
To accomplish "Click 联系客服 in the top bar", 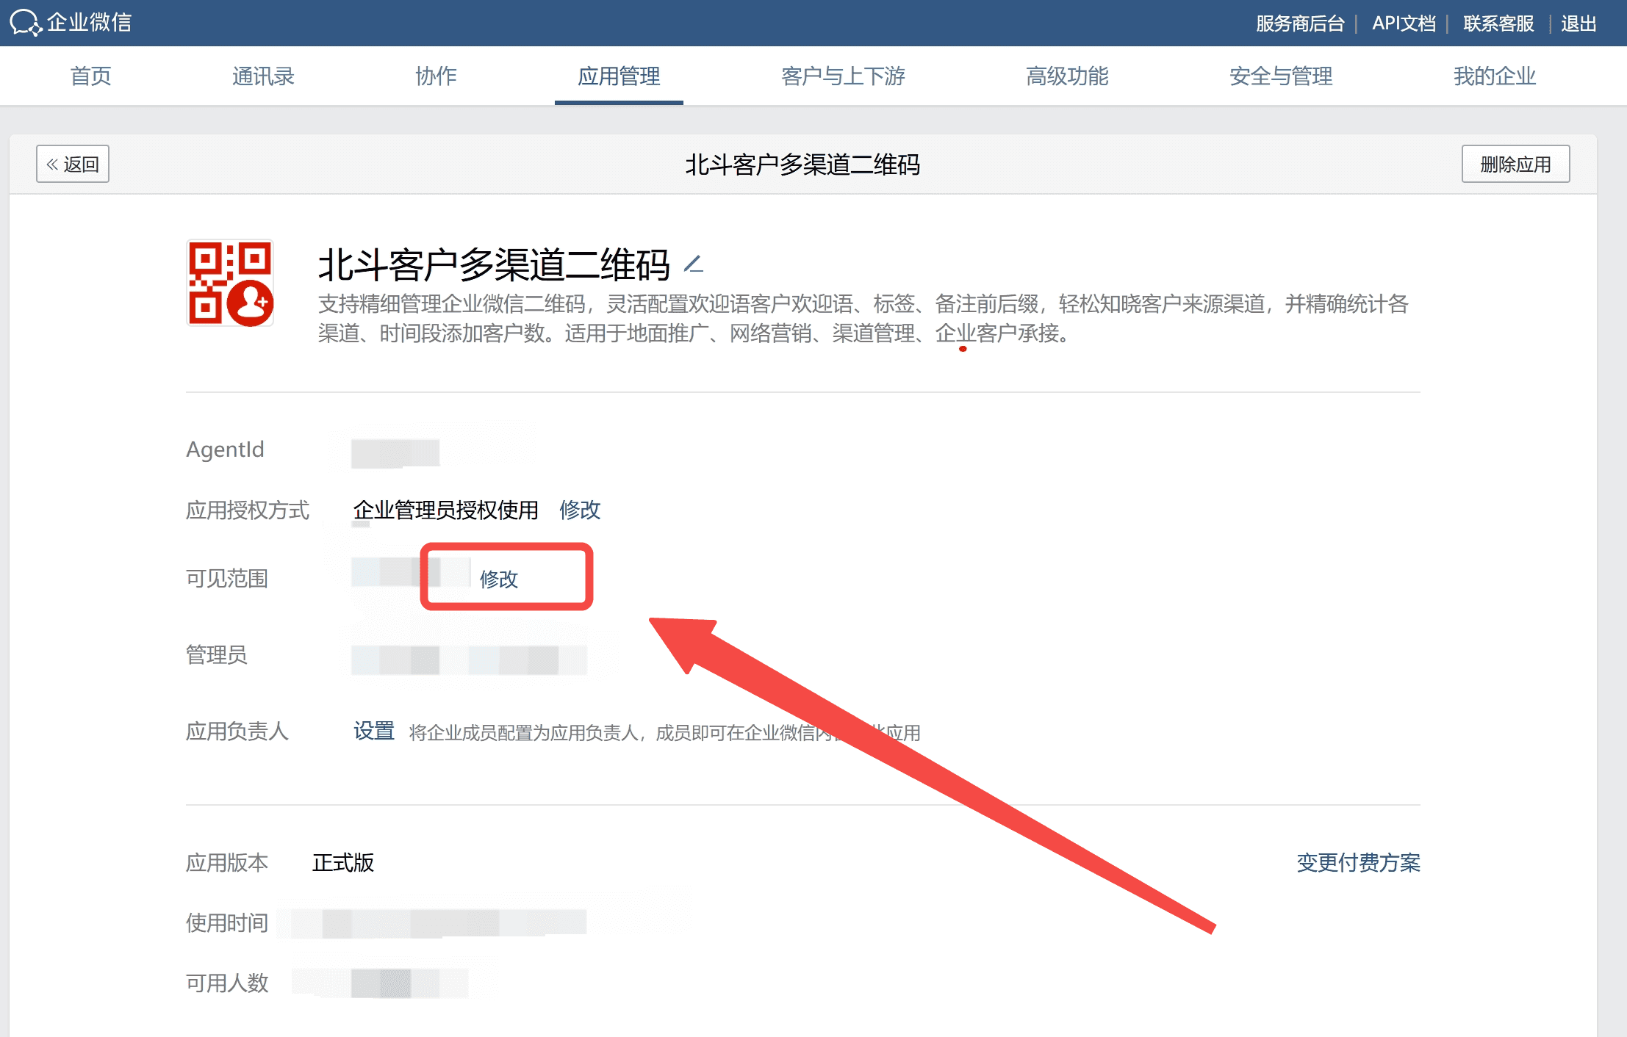I will coord(1498,24).
